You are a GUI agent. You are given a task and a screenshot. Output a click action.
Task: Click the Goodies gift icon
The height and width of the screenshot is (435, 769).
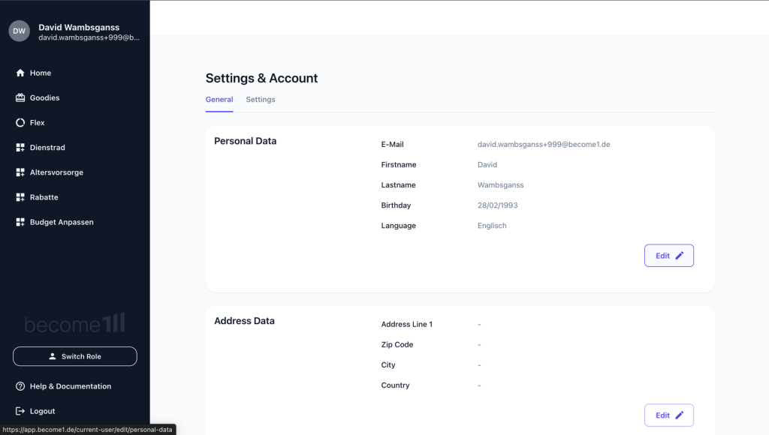tap(20, 98)
